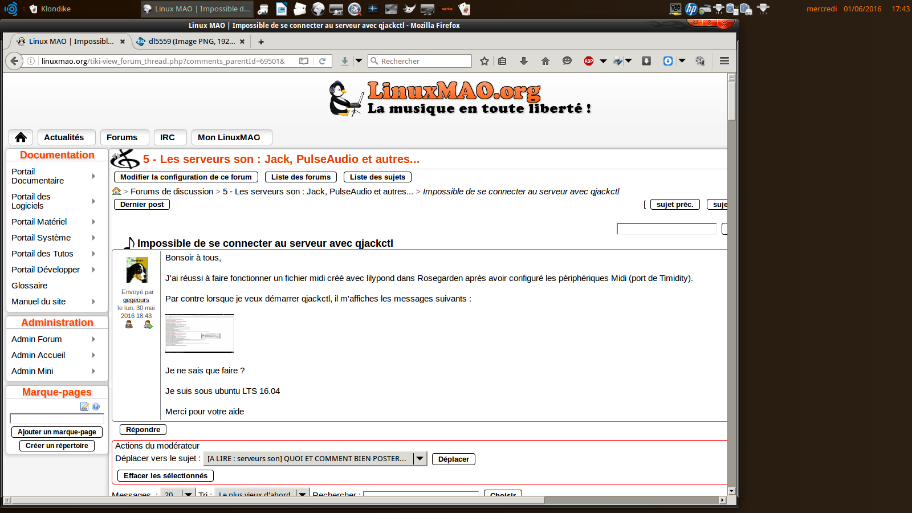
Task: Click the chat smiley toolbar icon
Action: click(x=567, y=61)
